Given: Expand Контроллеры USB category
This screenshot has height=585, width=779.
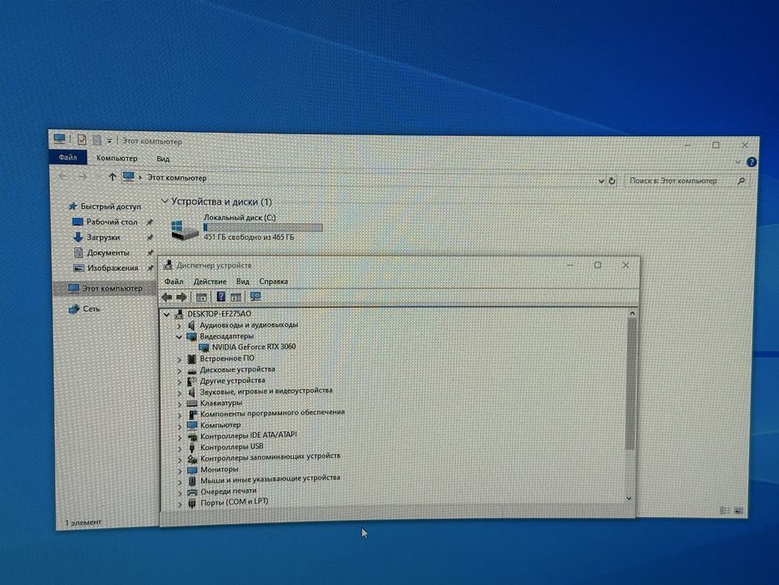Looking at the screenshot, I should pos(180,448).
